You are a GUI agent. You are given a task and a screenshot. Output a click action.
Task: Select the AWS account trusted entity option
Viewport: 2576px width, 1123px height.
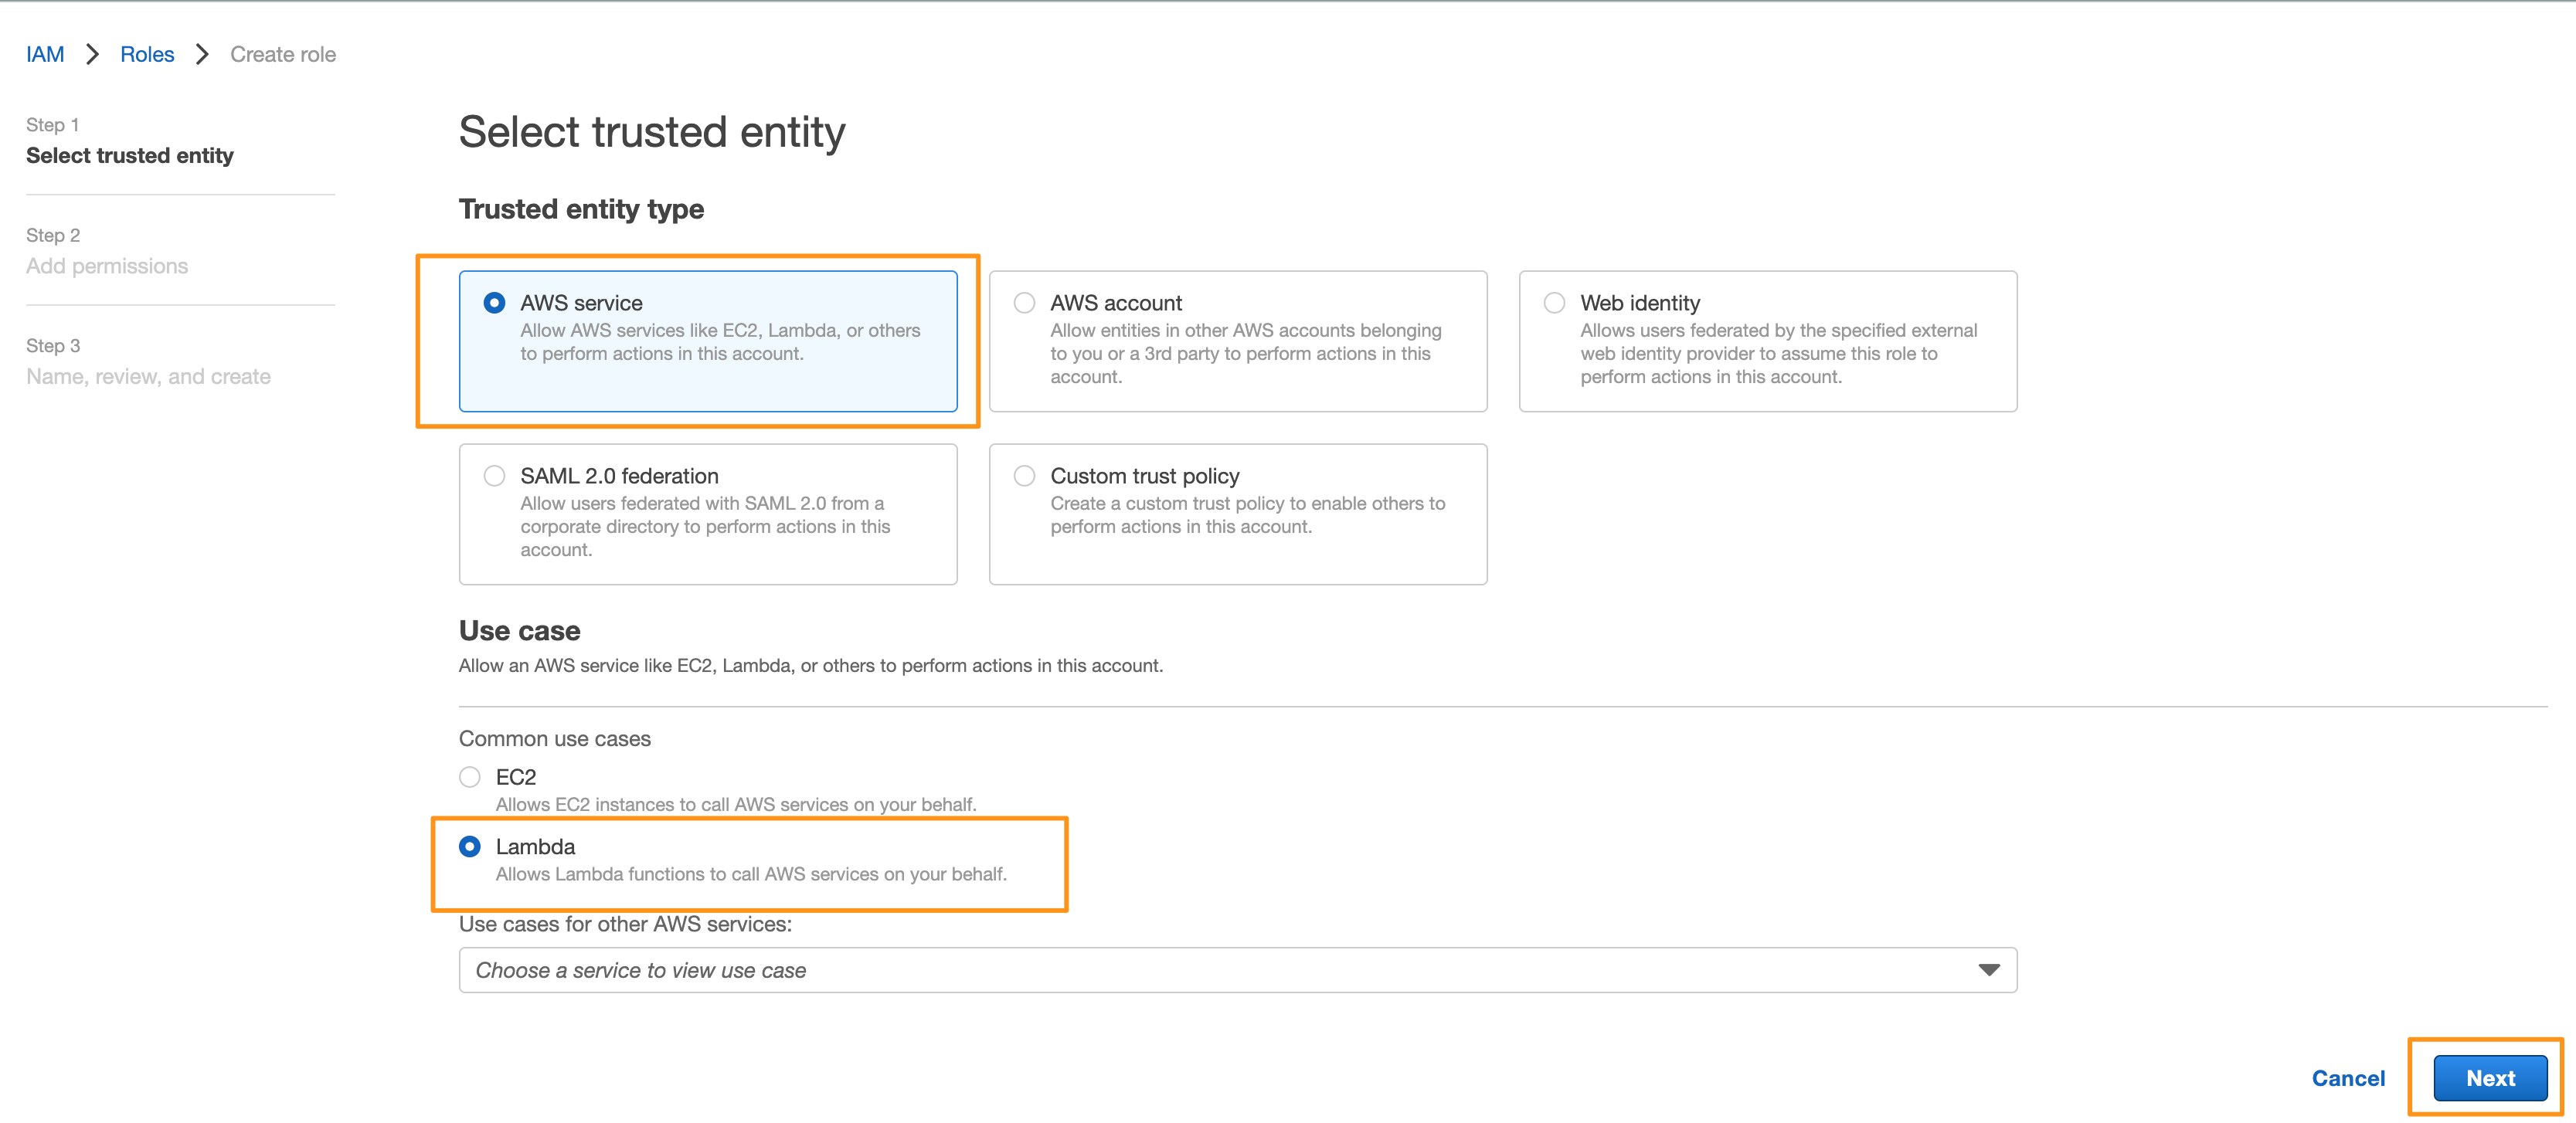[1024, 302]
